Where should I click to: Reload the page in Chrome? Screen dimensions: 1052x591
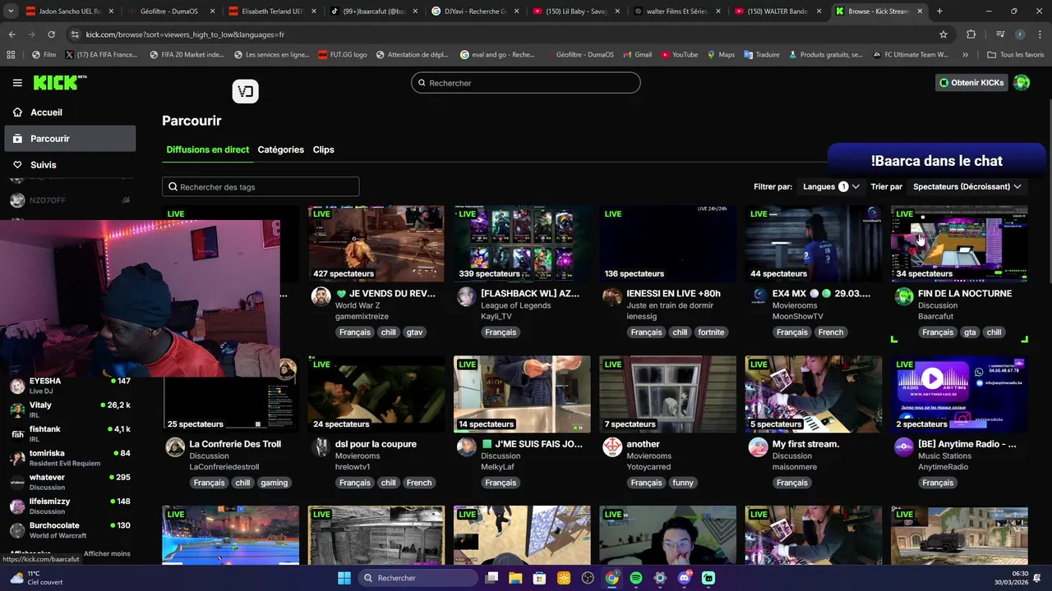[51, 34]
